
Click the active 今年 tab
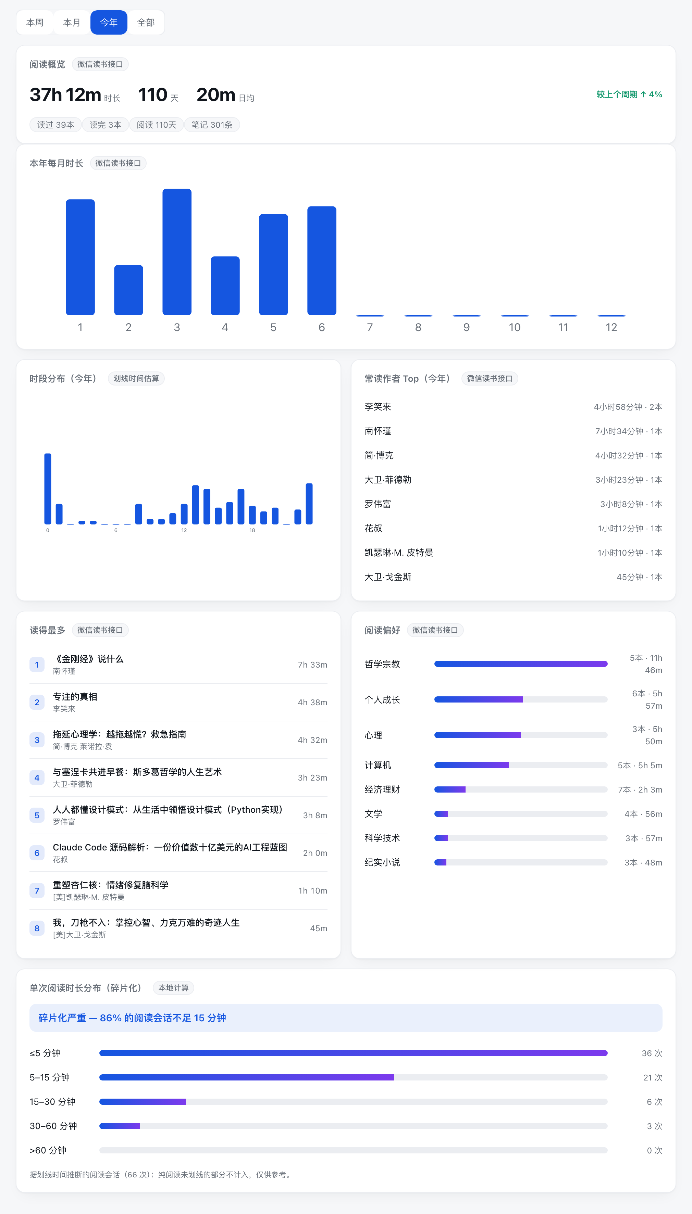(x=109, y=22)
